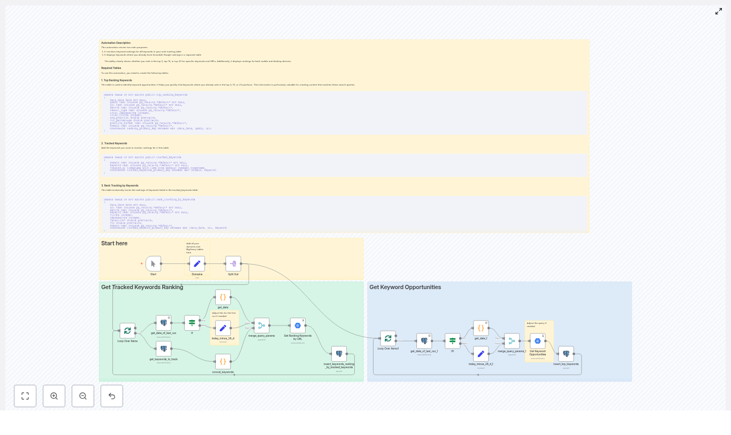Click insert_keywords_ranking_by_tracked_keywords node
This screenshot has height=435, width=731.
pos(339,353)
